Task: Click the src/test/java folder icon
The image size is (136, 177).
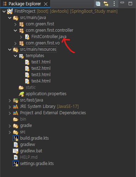Action: click(16, 100)
